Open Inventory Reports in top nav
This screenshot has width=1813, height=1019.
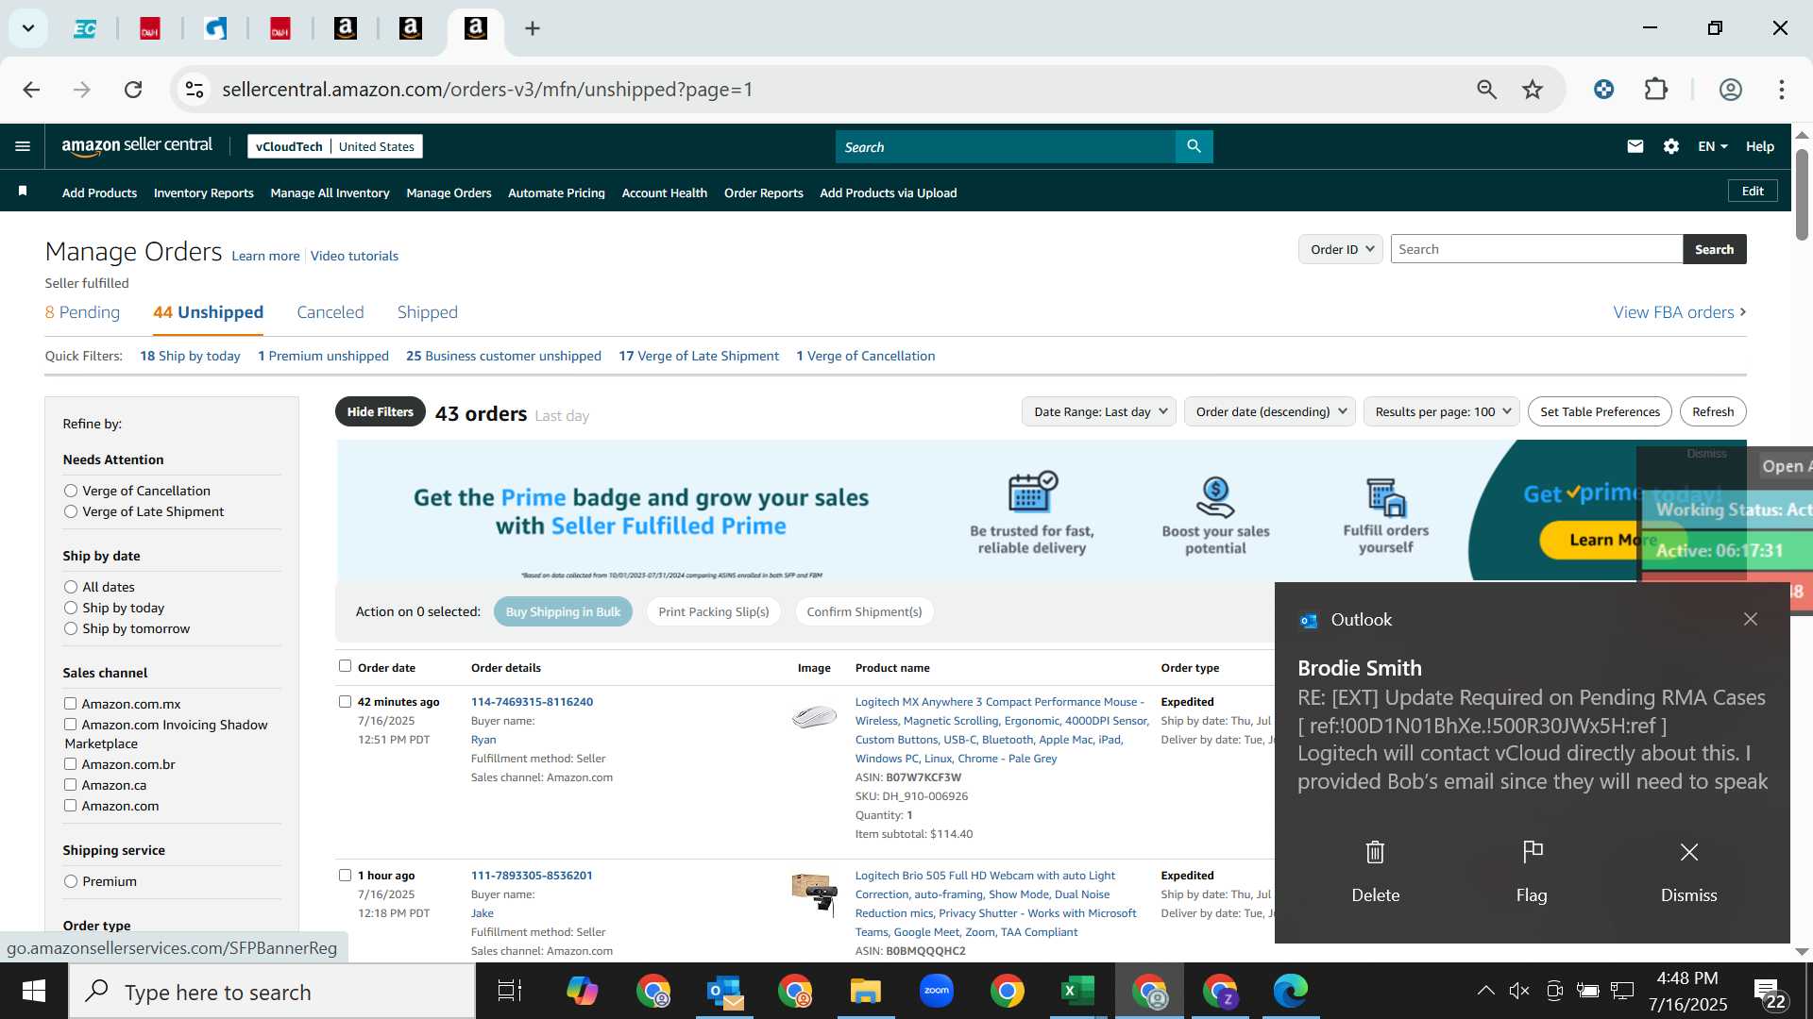[x=203, y=192]
